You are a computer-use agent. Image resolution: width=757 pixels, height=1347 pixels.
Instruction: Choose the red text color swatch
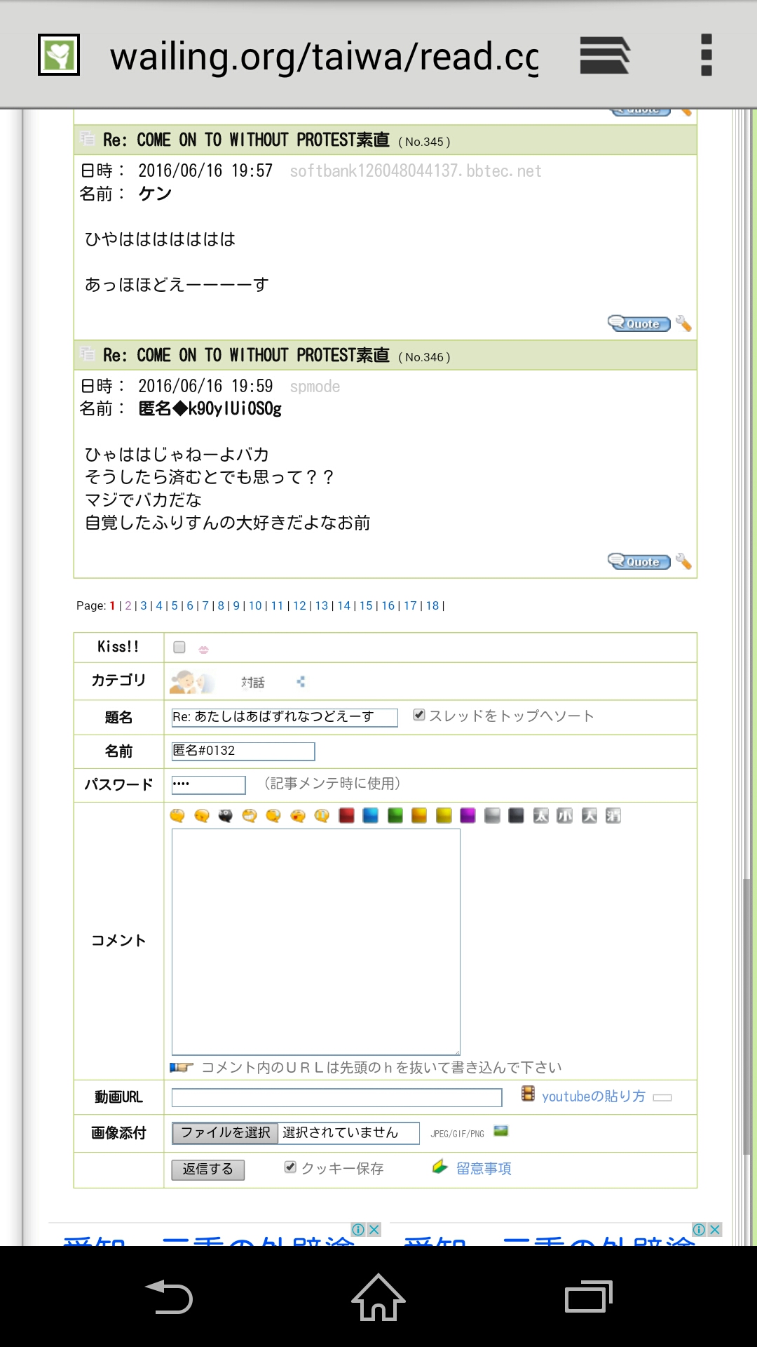(346, 815)
